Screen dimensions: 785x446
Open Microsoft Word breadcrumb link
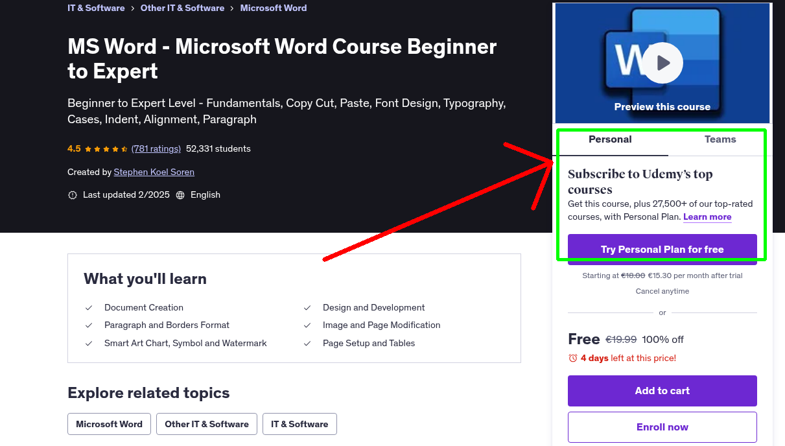click(274, 8)
